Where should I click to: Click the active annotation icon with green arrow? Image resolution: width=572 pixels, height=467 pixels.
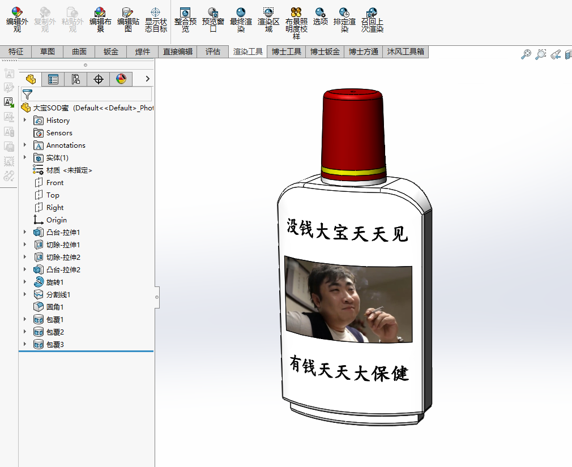[9, 102]
